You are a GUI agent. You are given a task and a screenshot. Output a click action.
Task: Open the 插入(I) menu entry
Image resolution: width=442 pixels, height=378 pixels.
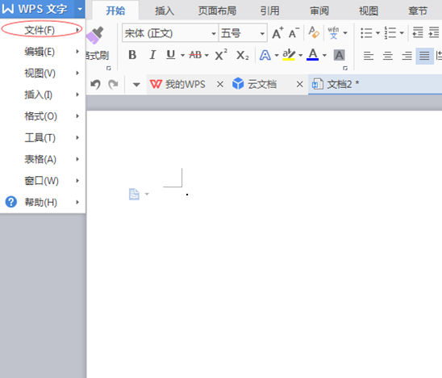(43, 94)
